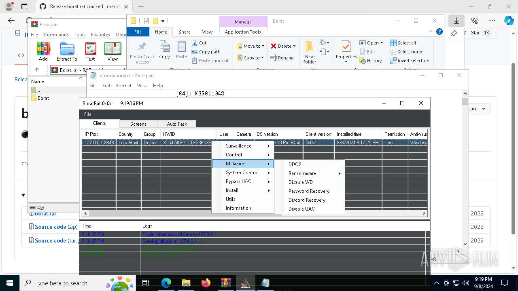Click WinRAR up-one-level arrow icon
The width and height of the screenshot is (518, 291).
(x=37, y=70)
